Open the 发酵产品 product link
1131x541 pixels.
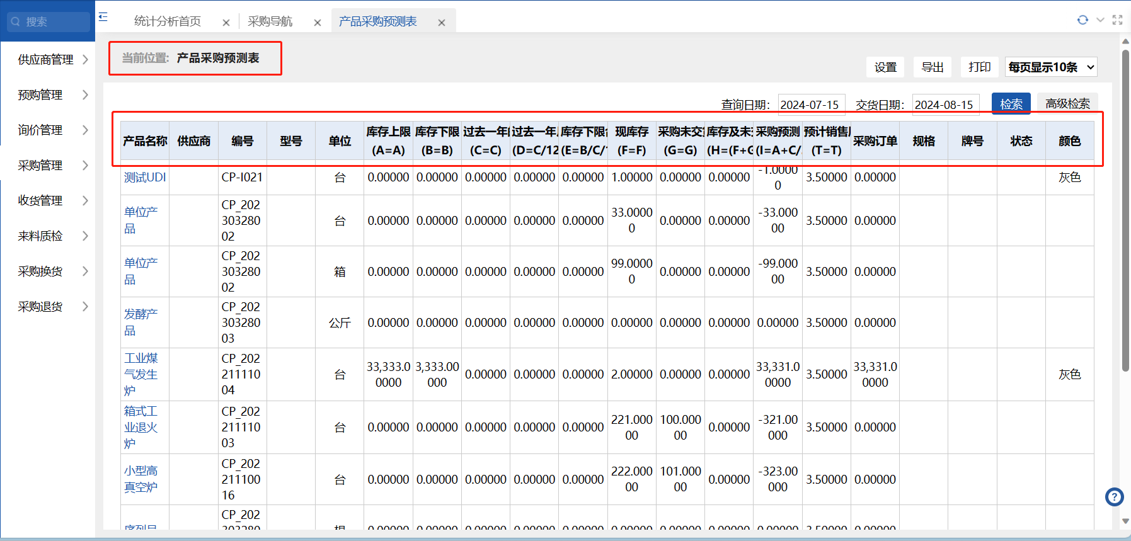pyautogui.click(x=141, y=322)
